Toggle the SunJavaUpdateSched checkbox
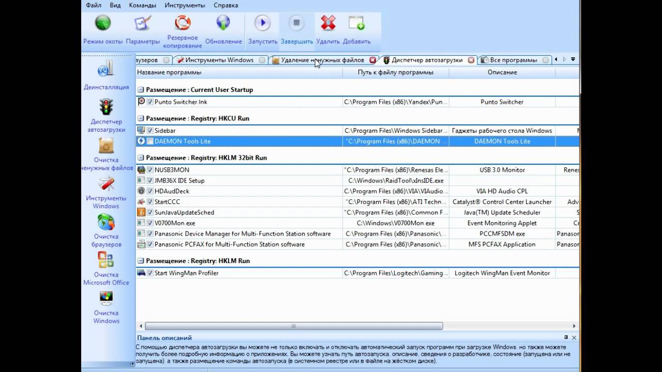The image size is (662, 372). [x=150, y=212]
